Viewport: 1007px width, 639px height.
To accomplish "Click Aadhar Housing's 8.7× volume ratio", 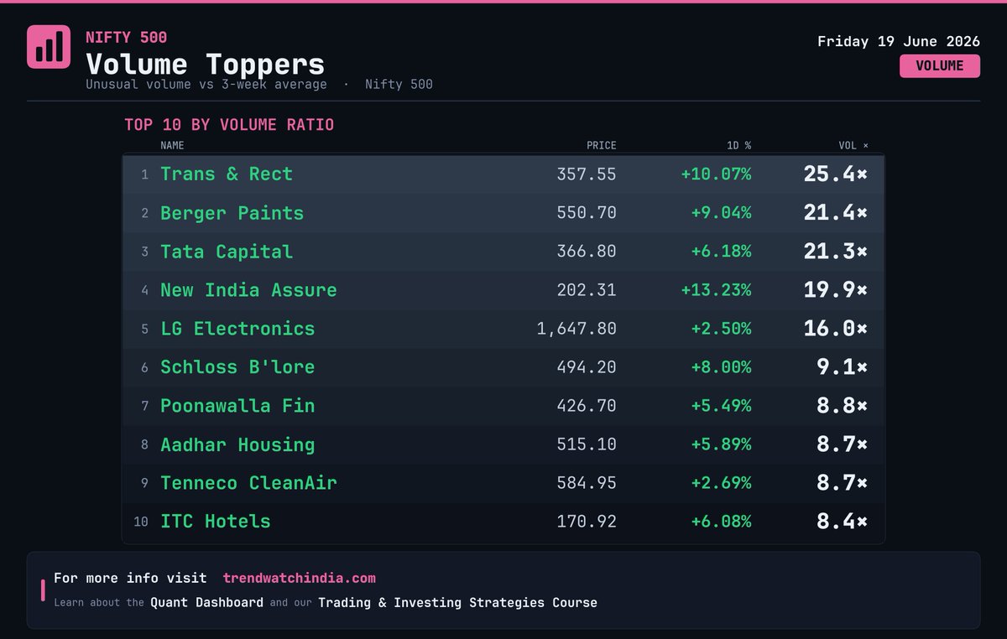I will pyautogui.click(x=842, y=444).
